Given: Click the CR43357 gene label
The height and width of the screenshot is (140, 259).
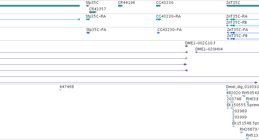Looking at the screenshot, I should [98, 9].
